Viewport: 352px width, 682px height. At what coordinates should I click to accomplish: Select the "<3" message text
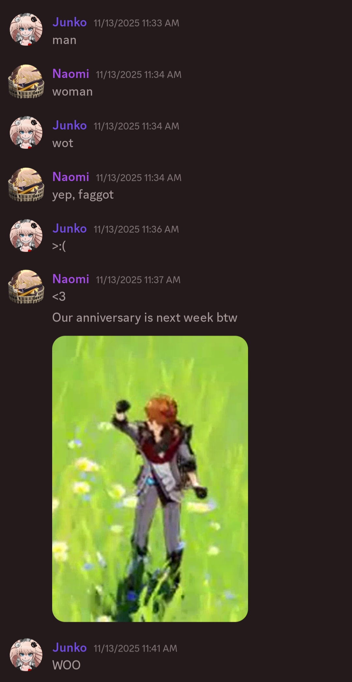pyautogui.click(x=59, y=297)
